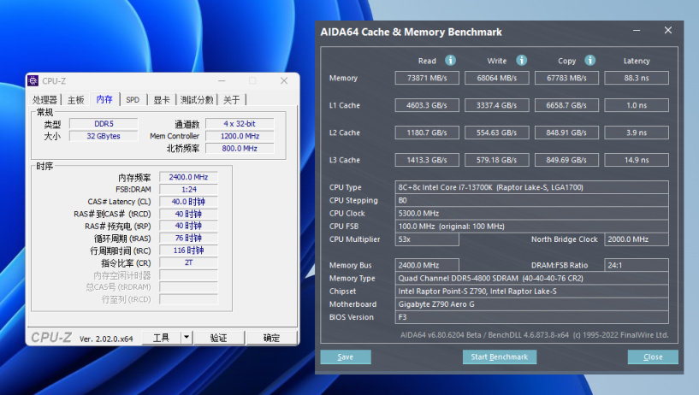Click L3 Cache Latency value 14.9 ns
Viewport: 699px width, 395px height.
(637, 160)
